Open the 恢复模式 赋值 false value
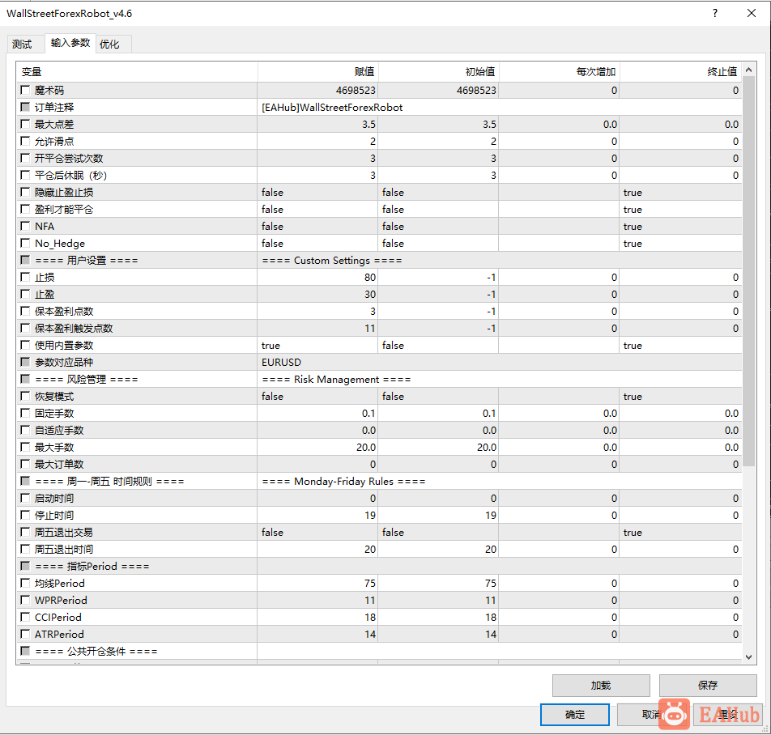This screenshot has height=735, width=771. (x=317, y=397)
